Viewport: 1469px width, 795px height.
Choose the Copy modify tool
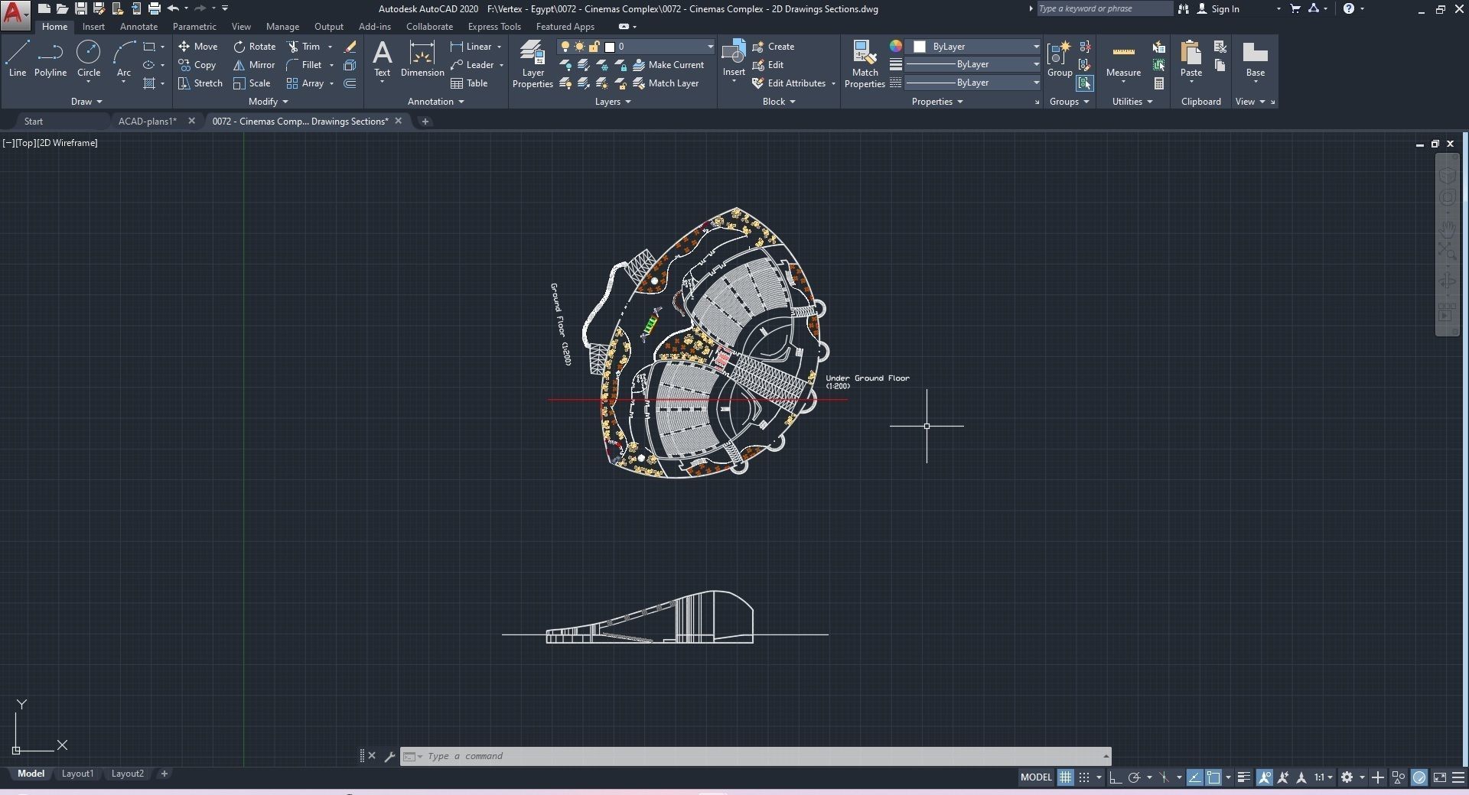(197, 65)
